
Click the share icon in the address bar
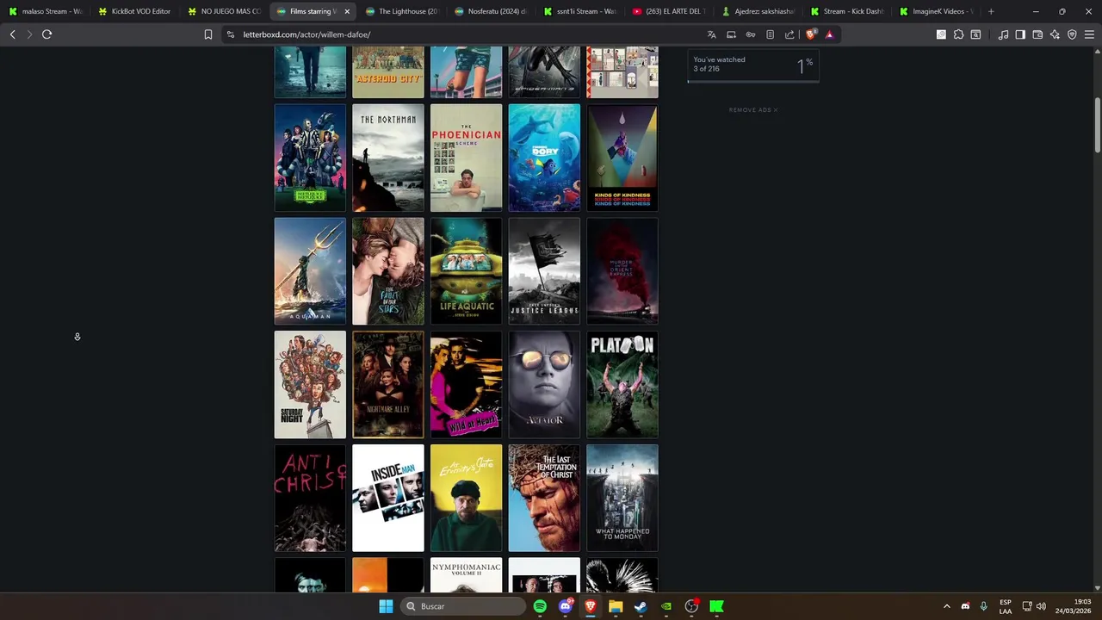[x=789, y=34]
